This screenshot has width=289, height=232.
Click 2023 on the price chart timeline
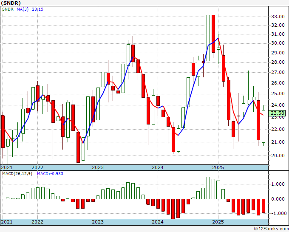tap(98, 167)
